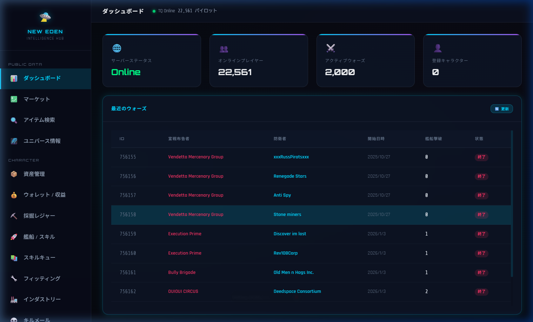533x322 pixels.
Task: Click the mining ledger pickaxe icon
Action: (14, 216)
